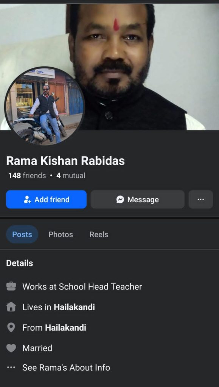Switch to the Reels tab

99,234
